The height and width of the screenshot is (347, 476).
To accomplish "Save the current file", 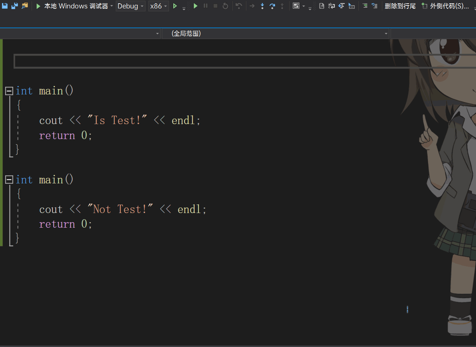I will (x=5, y=6).
